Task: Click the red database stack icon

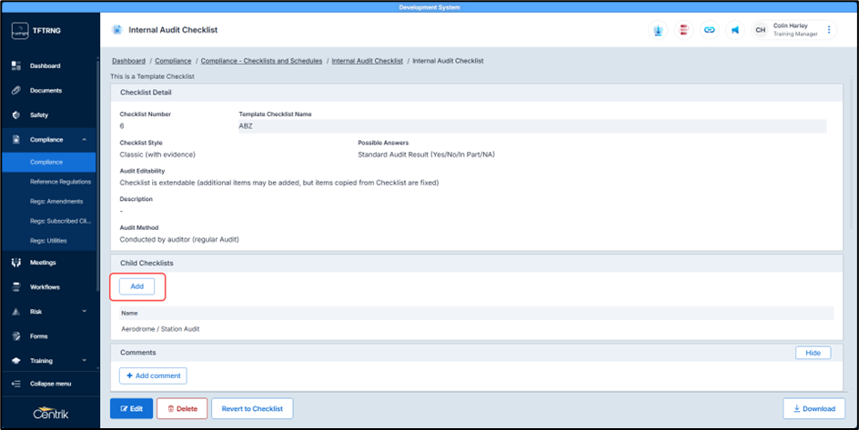Action: pyautogui.click(x=683, y=30)
